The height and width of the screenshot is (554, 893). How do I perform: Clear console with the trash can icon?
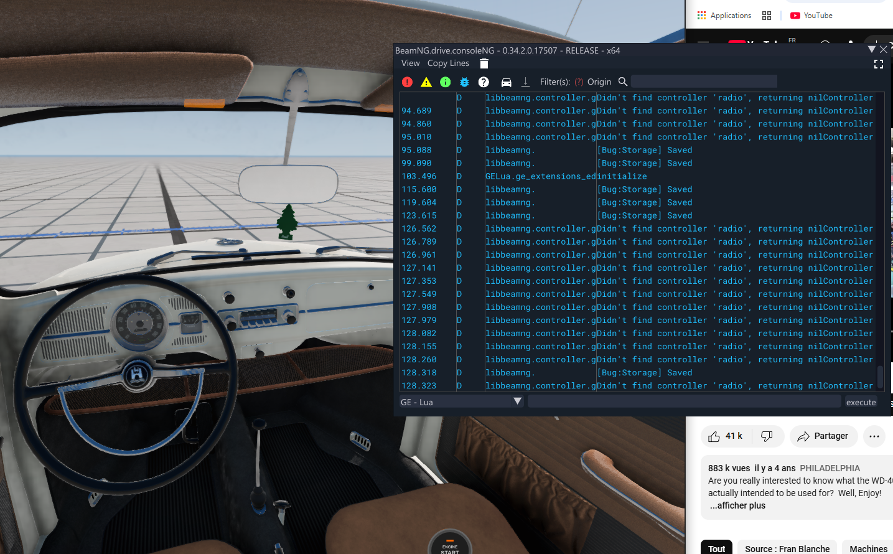click(484, 63)
